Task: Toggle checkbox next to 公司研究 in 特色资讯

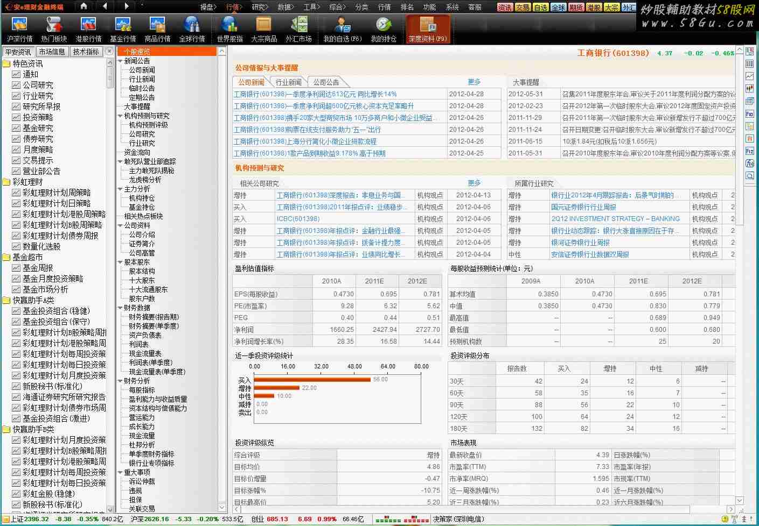Action: click(16, 85)
